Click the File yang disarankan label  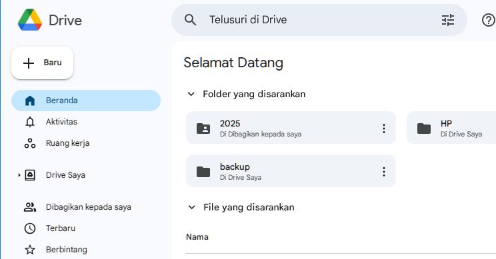[249, 207]
